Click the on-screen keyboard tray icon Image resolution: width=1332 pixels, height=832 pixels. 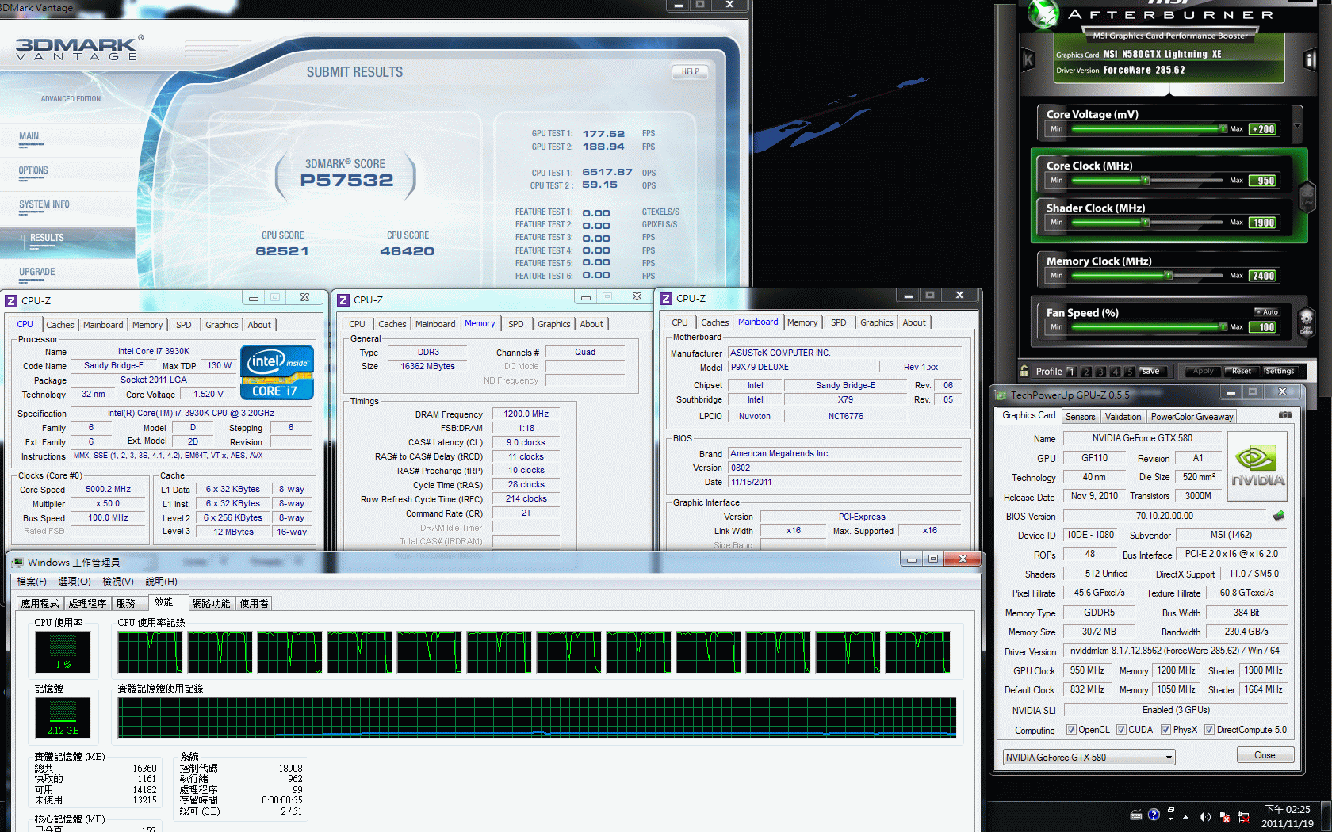tap(1135, 815)
